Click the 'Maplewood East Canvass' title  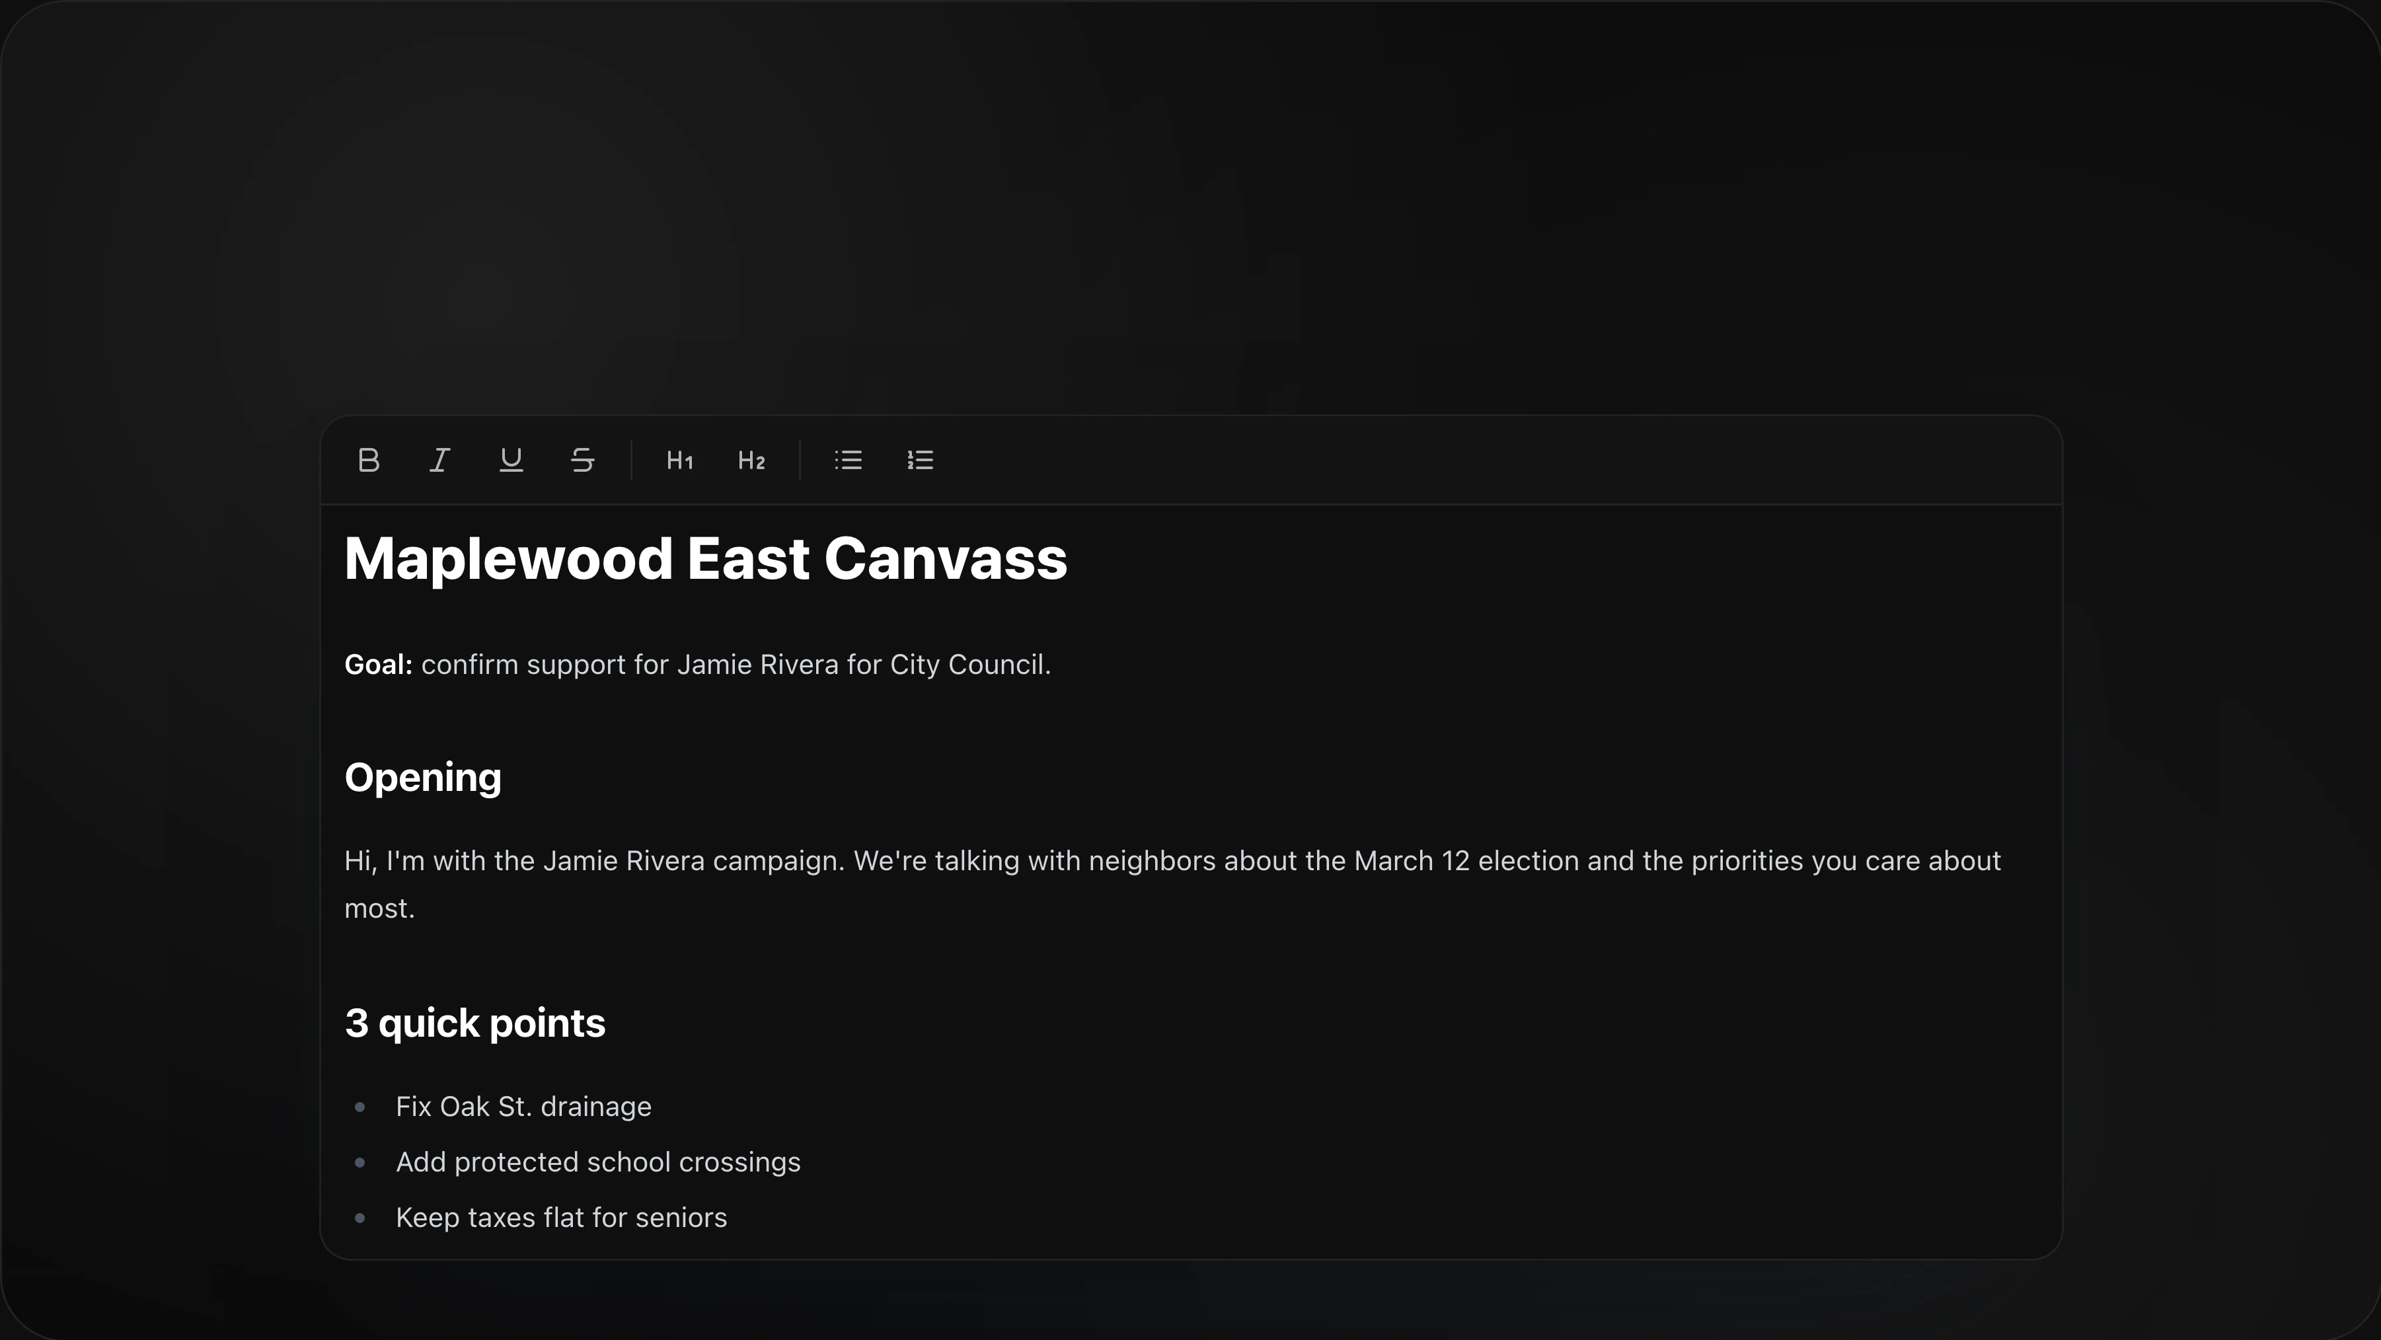[x=705, y=559]
